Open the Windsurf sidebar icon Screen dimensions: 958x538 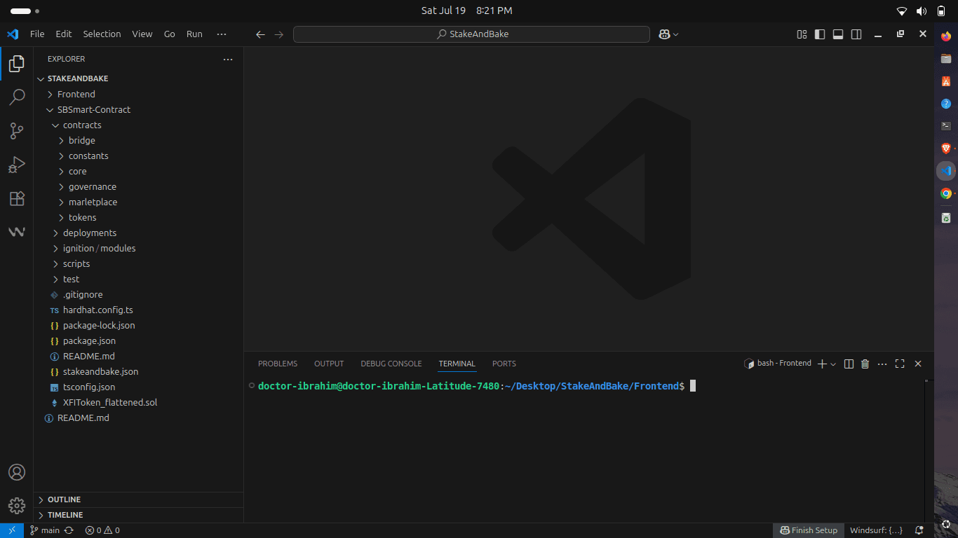(17, 232)
